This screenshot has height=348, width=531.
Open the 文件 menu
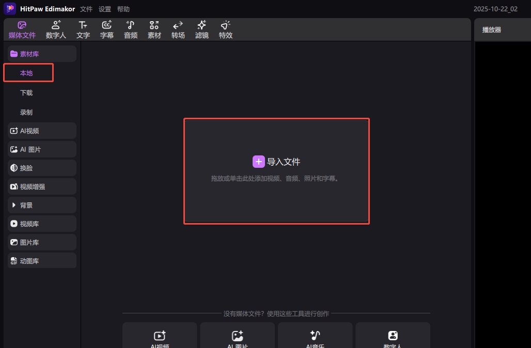click(x=86, y=9)
